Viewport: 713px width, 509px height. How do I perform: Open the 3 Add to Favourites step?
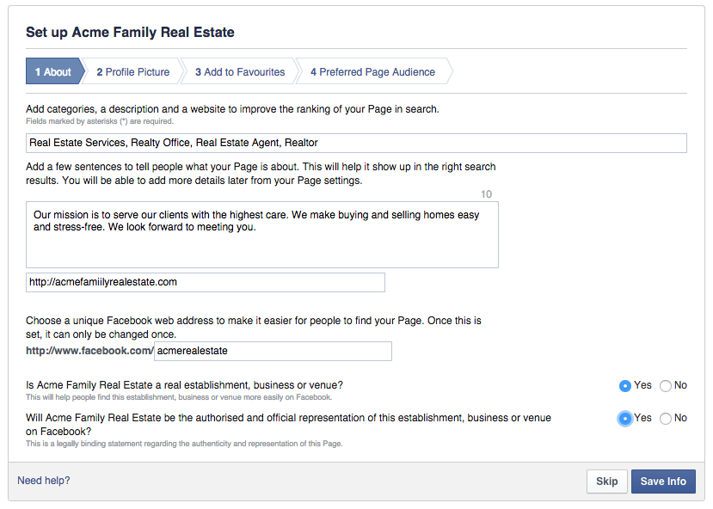pos(240,72)
